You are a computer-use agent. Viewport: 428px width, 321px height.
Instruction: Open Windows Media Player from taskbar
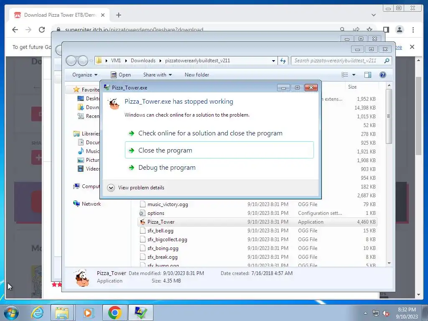point(89,313)
